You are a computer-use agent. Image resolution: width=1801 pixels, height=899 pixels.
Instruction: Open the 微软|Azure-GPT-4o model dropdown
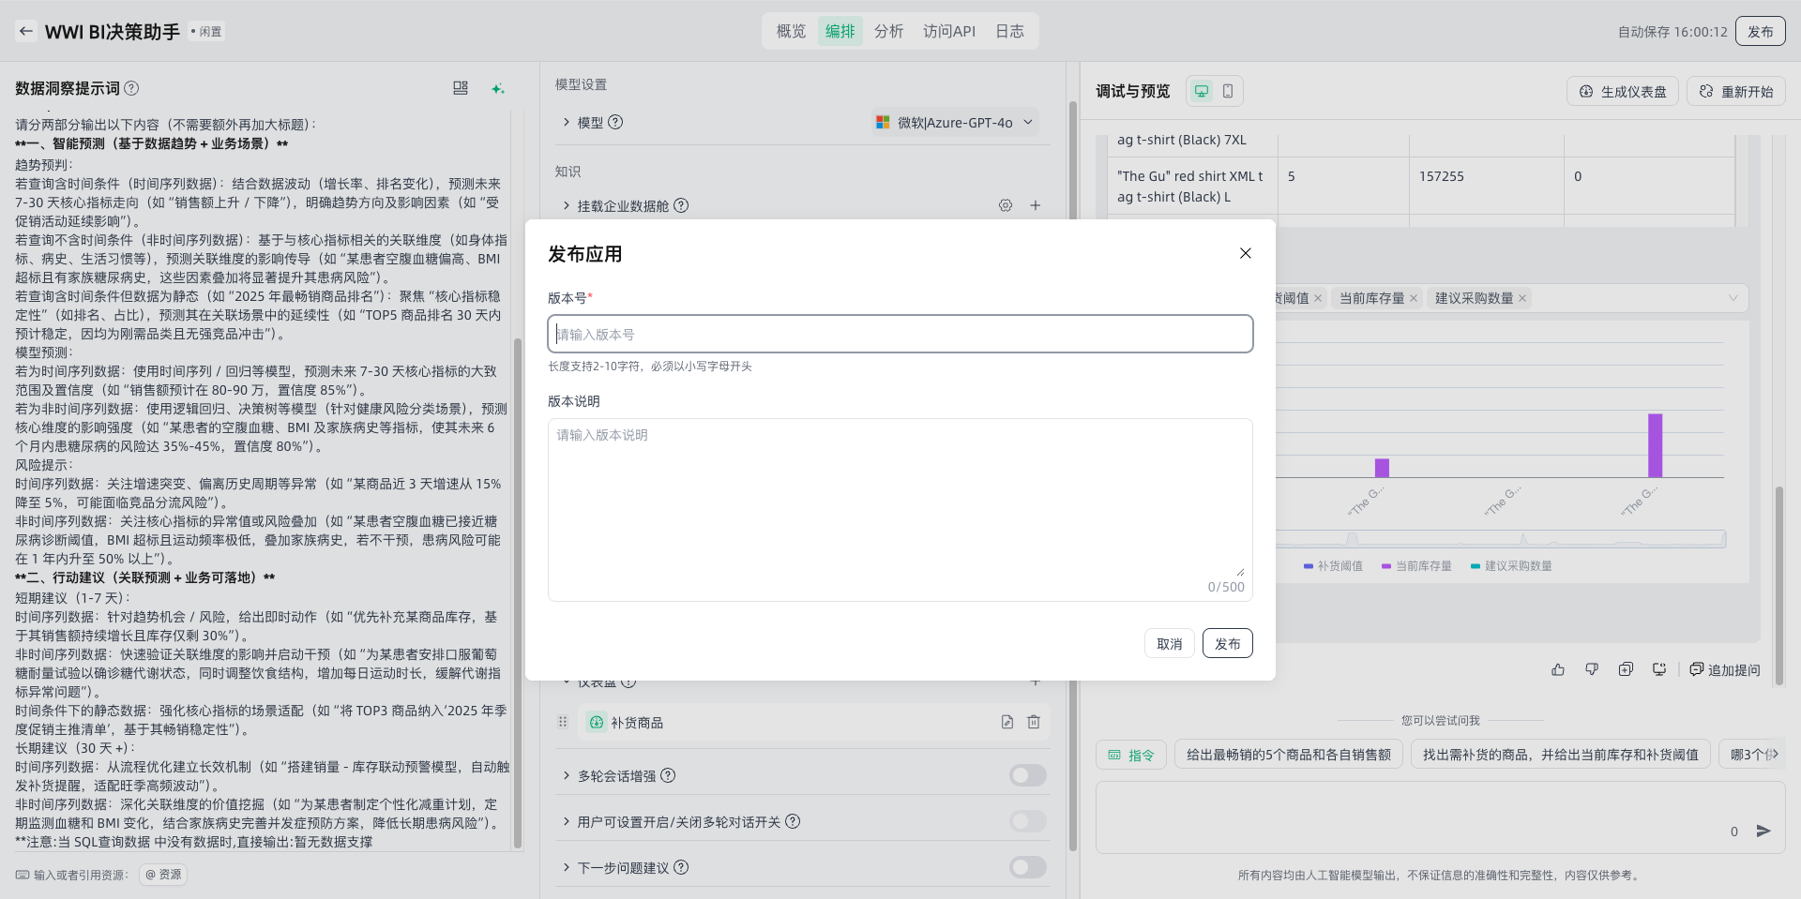point(954,123)
